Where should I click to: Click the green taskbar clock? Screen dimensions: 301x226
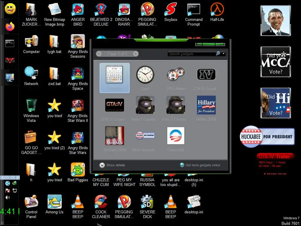click(10, 211)
